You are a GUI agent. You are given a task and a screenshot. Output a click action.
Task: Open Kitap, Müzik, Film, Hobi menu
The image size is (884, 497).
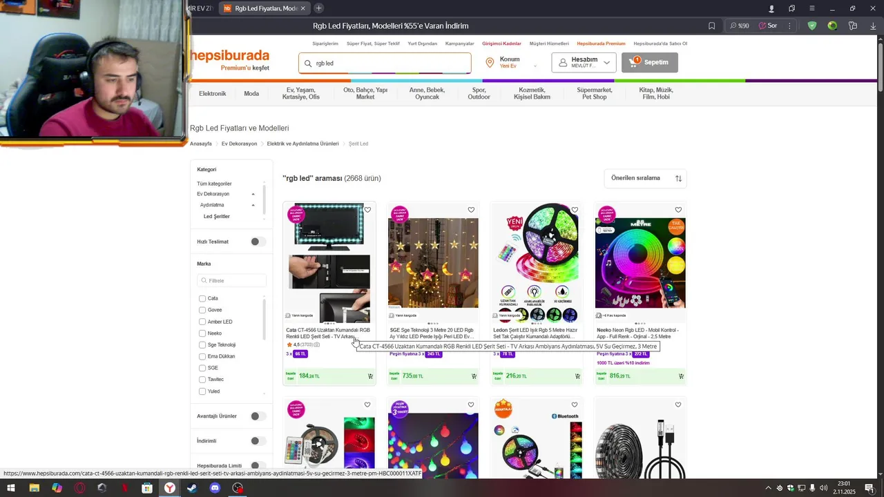click(x=655, y=93)
